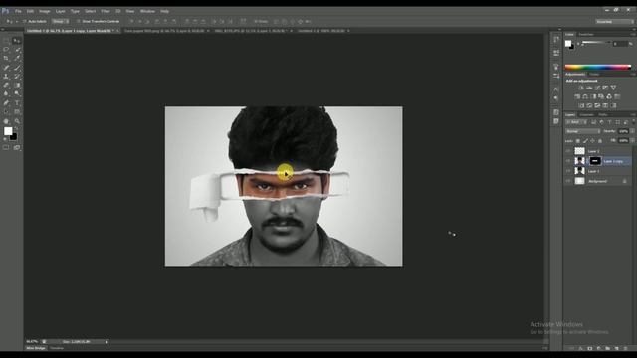Screen dimensions: 637x358
Task: Open the Opacity slider arrow
Action: pos(632,131)
